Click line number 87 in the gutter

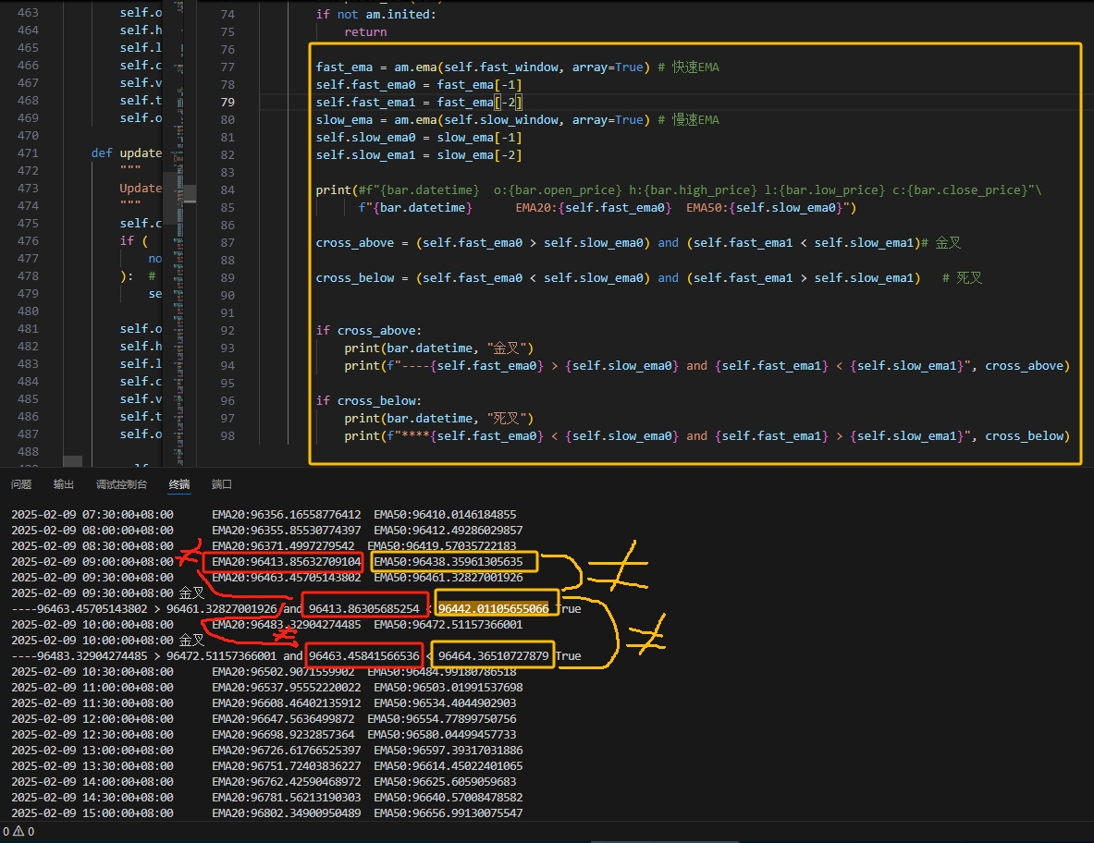(x=227, y=243)
